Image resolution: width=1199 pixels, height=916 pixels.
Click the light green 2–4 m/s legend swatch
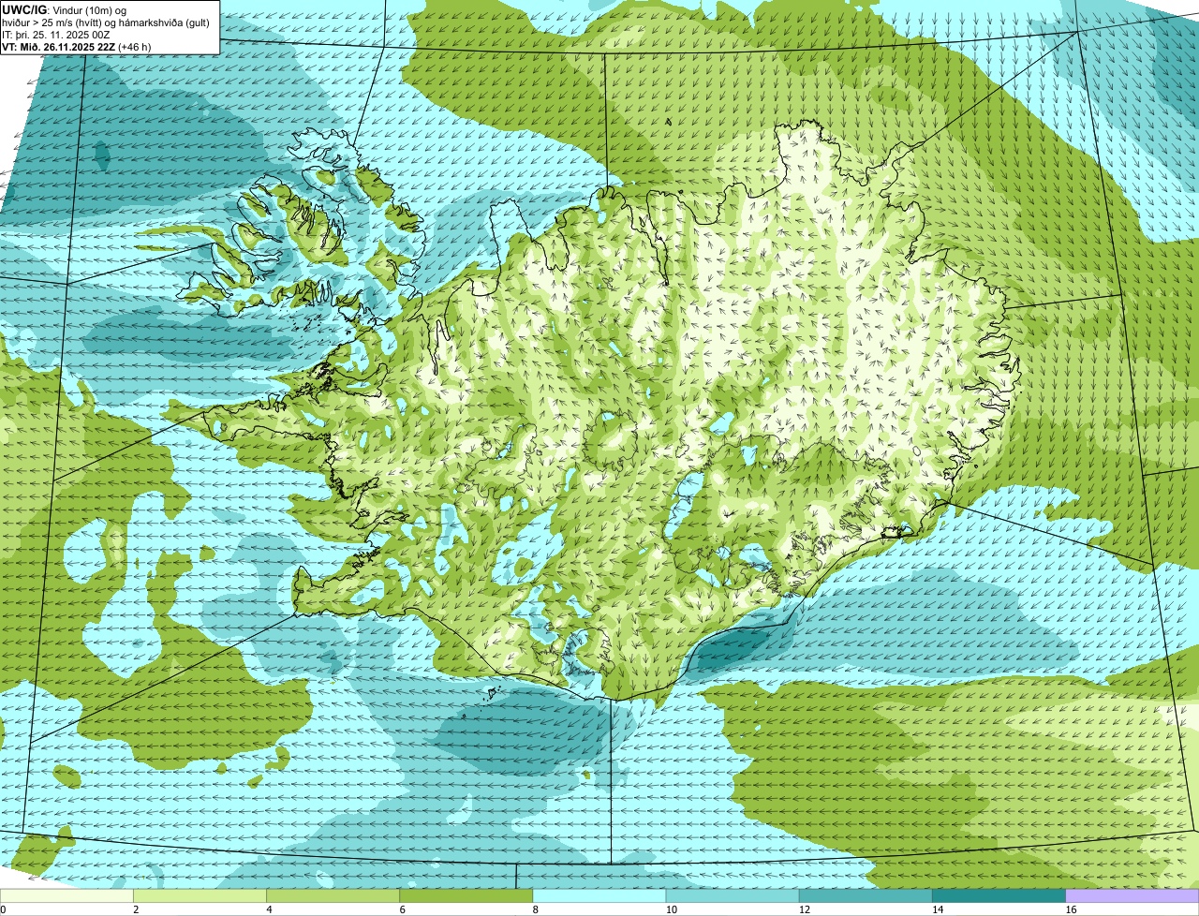[x=200, y=896]
